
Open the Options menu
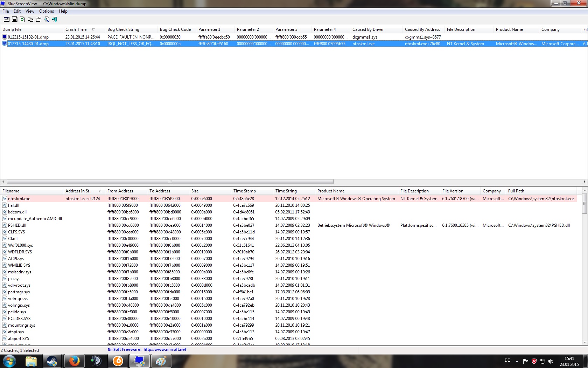(47, 11)
